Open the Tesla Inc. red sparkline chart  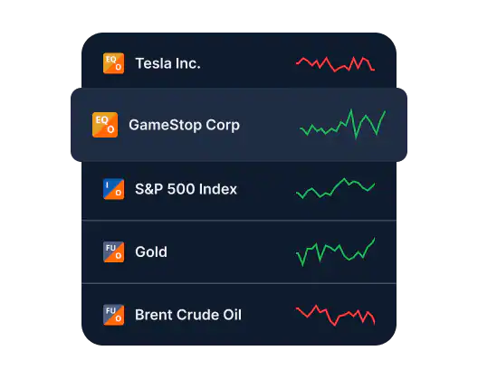(335, 64)
